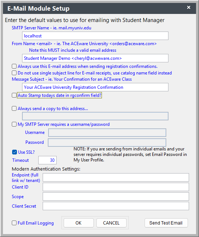
Task: Click the Username field
Action: pyautogui.click(x=107, y=132)
